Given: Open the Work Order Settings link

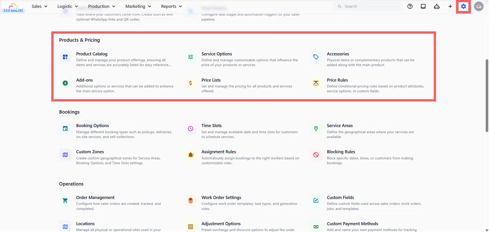Looking at the screenshot, I should point(221,198).
